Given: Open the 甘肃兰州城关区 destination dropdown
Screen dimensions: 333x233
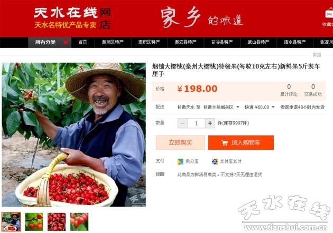Looking at the screenshot, I should tap(221, 107).
